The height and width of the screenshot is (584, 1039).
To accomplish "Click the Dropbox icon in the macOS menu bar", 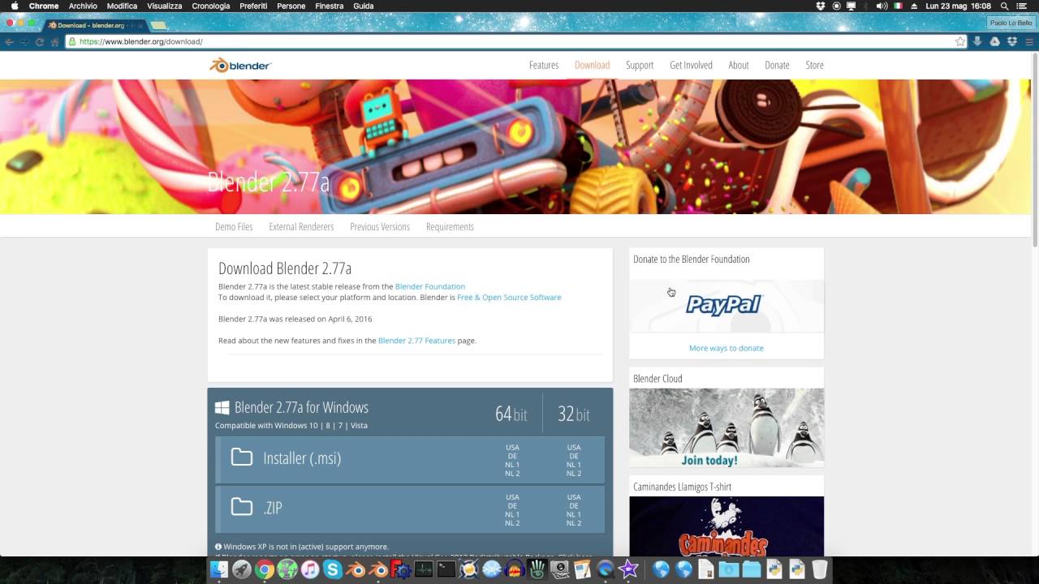I will [x=821, y=6].
